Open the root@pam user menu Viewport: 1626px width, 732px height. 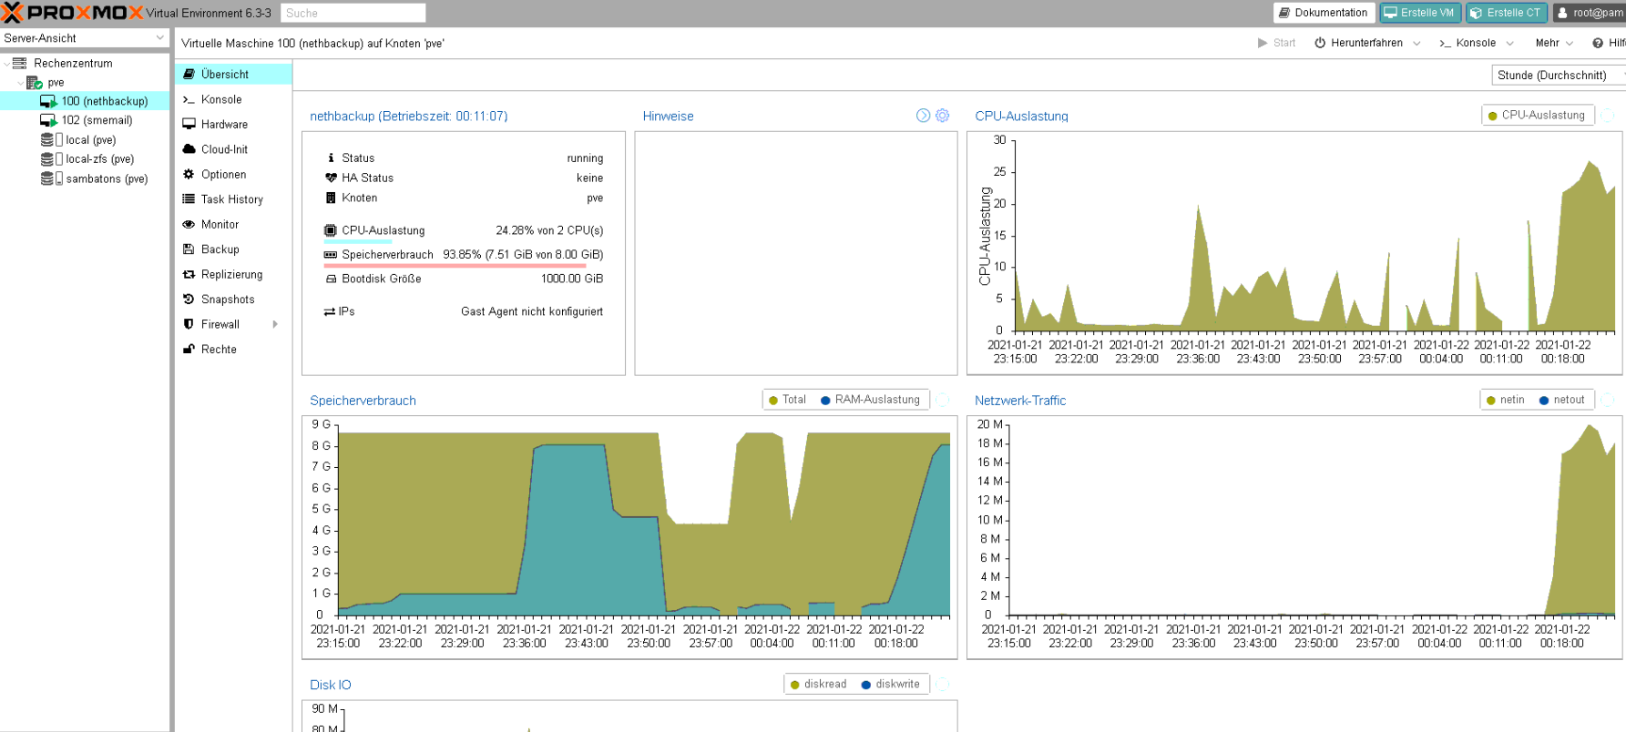point(1589,13)
